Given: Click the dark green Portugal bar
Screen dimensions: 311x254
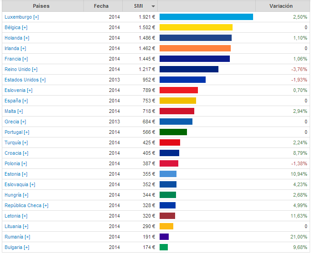Looking at the screenshot, I should [x=173, y=132].
